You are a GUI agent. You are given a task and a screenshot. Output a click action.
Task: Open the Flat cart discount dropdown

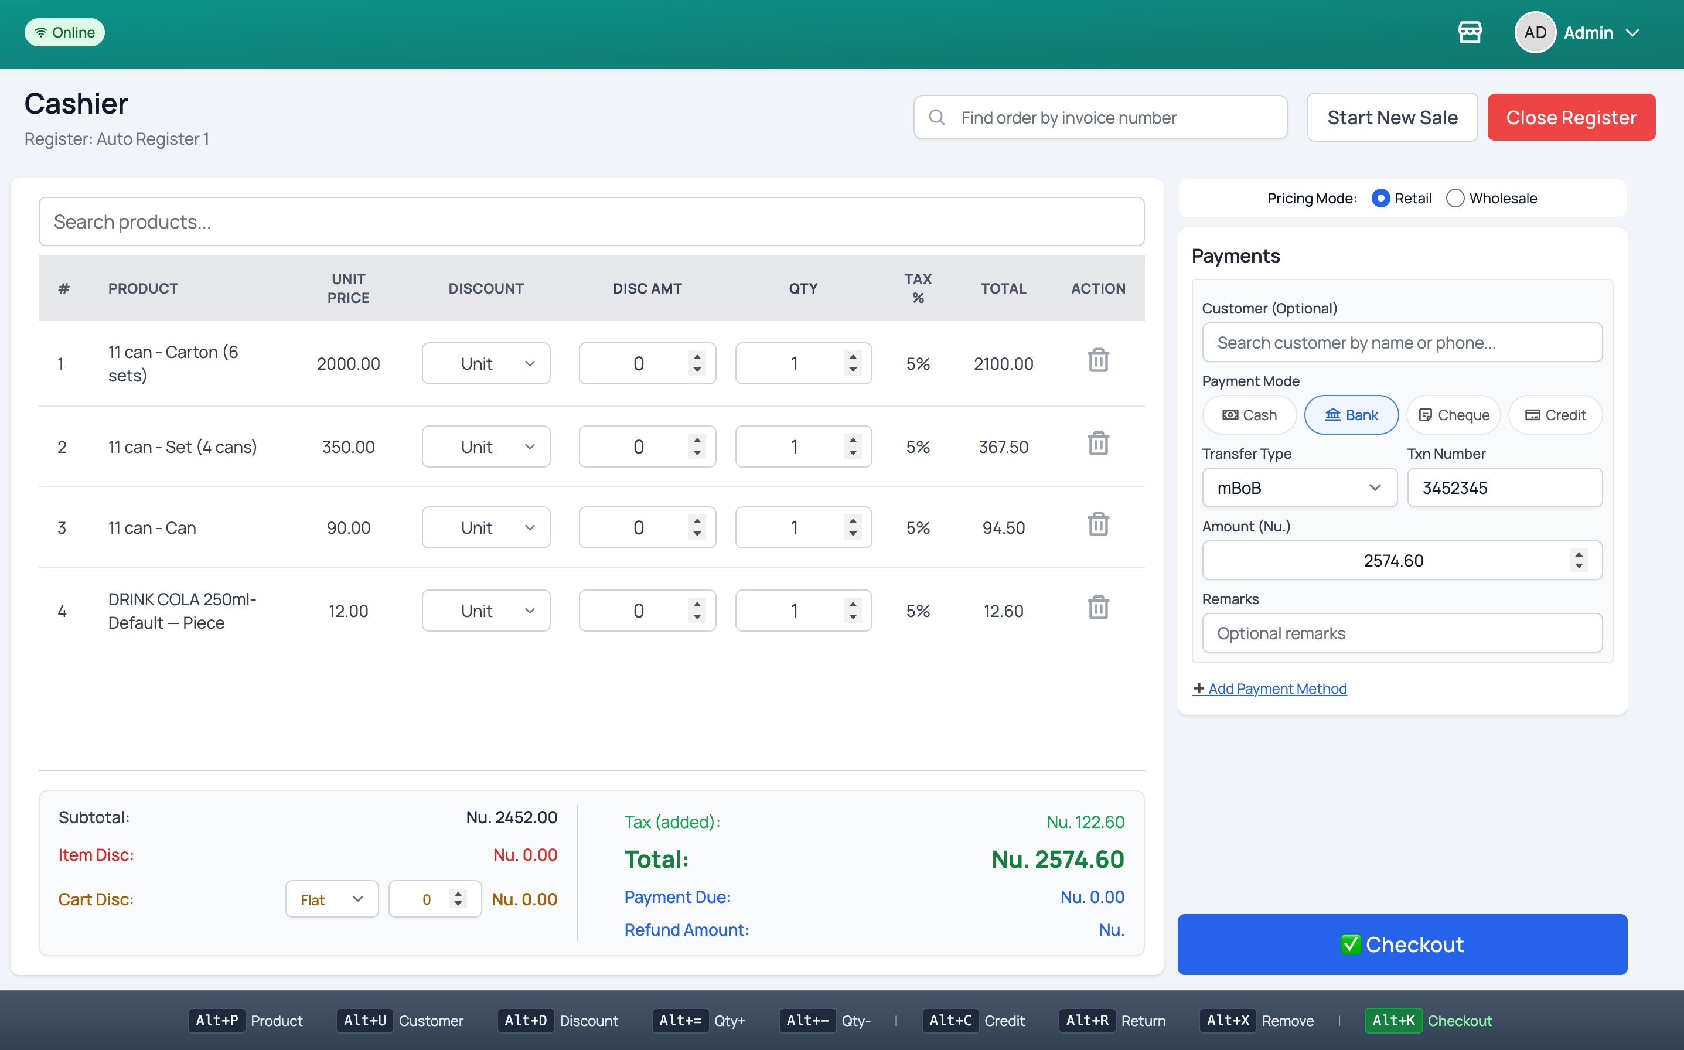[331, 899]
